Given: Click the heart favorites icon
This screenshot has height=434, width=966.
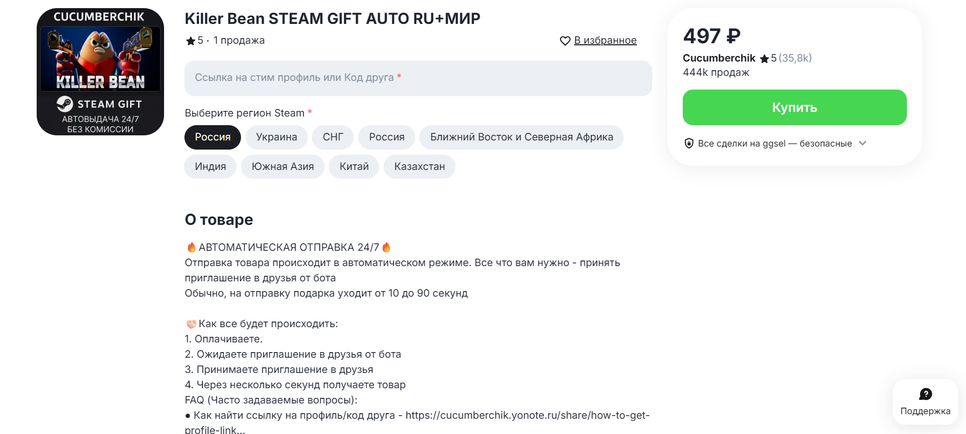Looking at the screenshot, I should (x=565, y=41).
